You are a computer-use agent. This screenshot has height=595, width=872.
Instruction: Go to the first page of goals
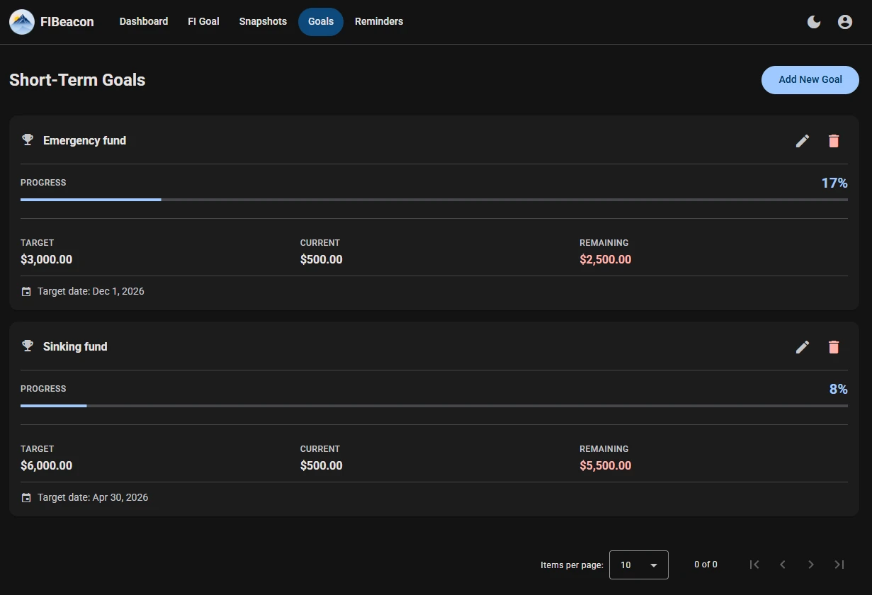754,565
